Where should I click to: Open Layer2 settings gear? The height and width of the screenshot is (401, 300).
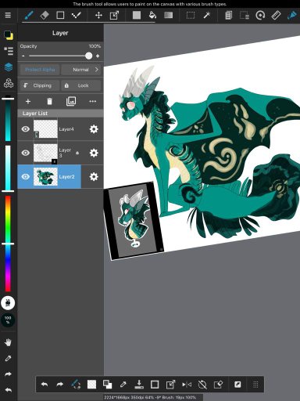pos(94,177)
